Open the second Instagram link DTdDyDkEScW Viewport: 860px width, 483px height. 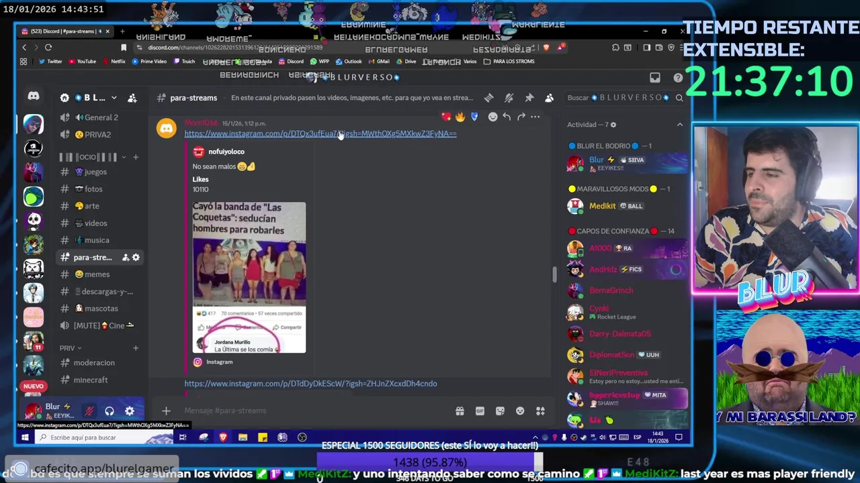click(310, 384)
